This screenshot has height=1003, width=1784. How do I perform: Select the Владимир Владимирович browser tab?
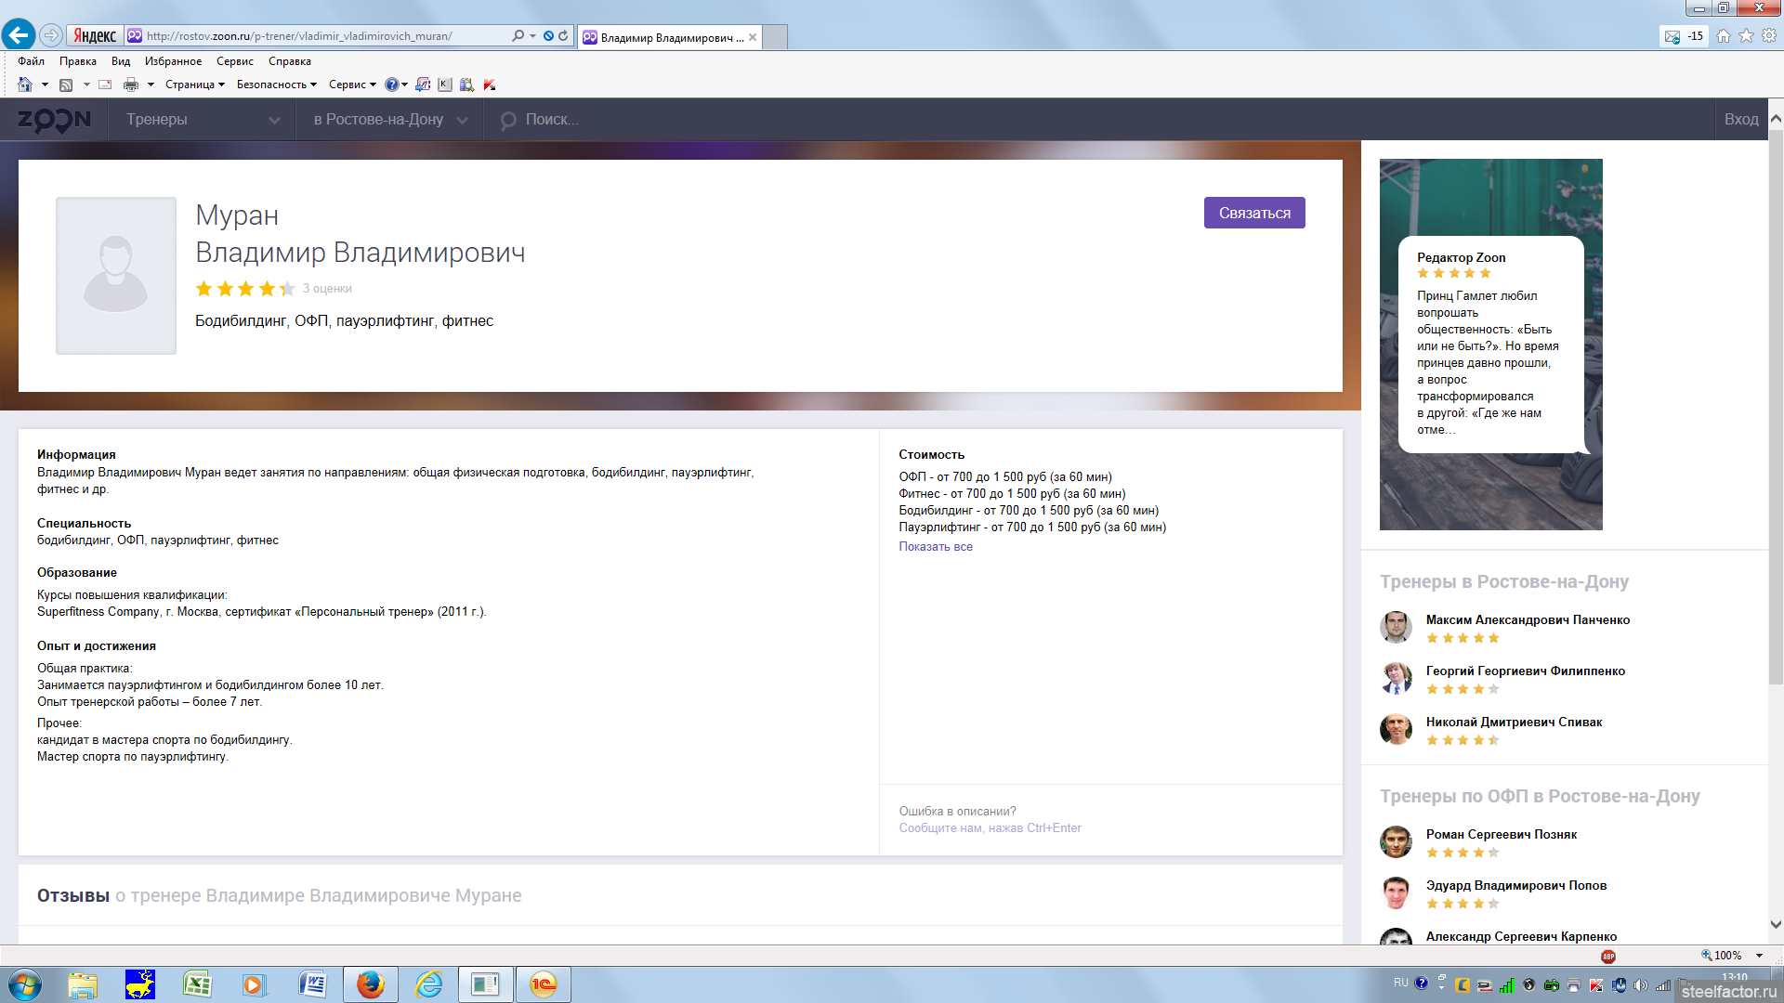[669, 37]
